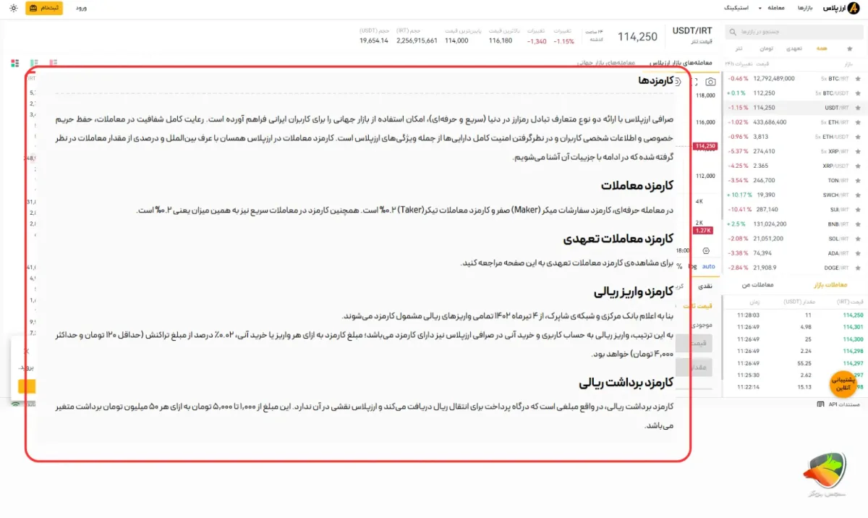Switch to معاملات بازار tab
This screenshot has width=868, height=518.
[x=830, y=285]
